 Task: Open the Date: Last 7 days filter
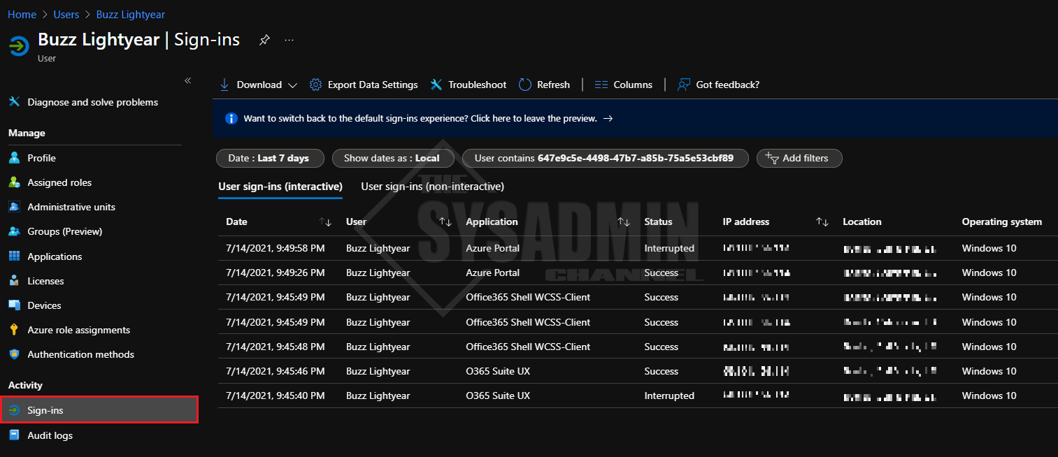tap(271, 158)
